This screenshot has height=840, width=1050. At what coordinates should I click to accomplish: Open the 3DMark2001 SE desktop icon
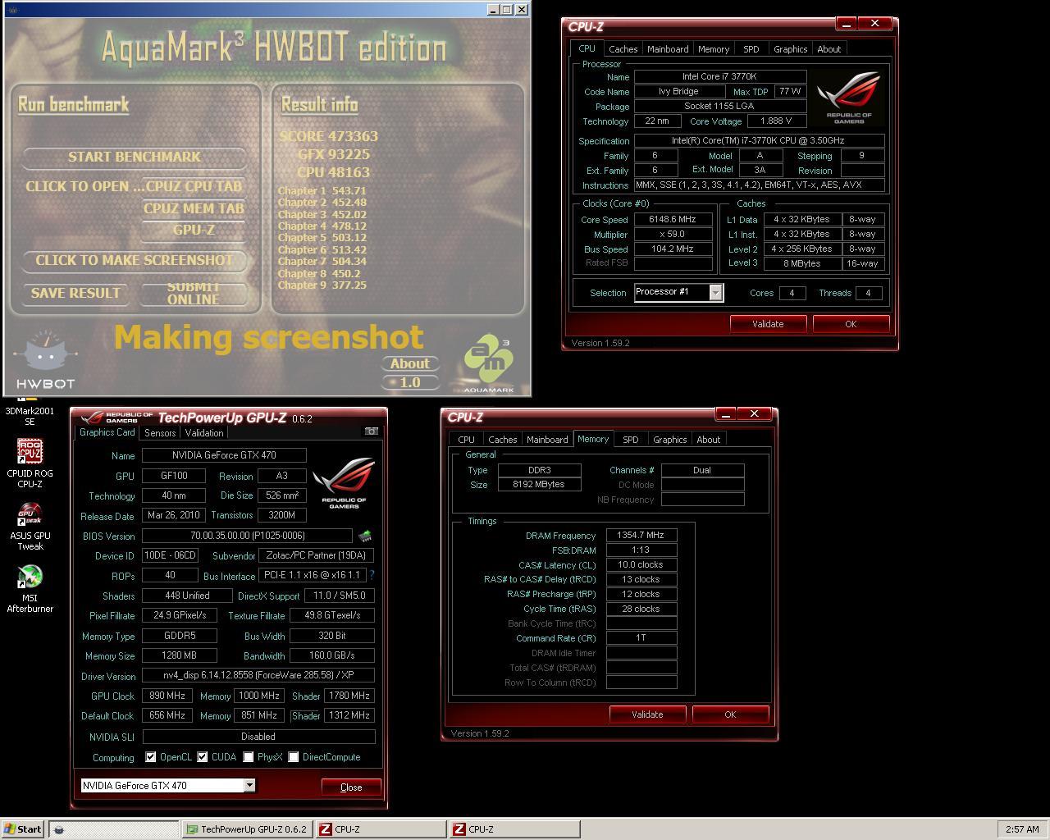coord(30,410)
